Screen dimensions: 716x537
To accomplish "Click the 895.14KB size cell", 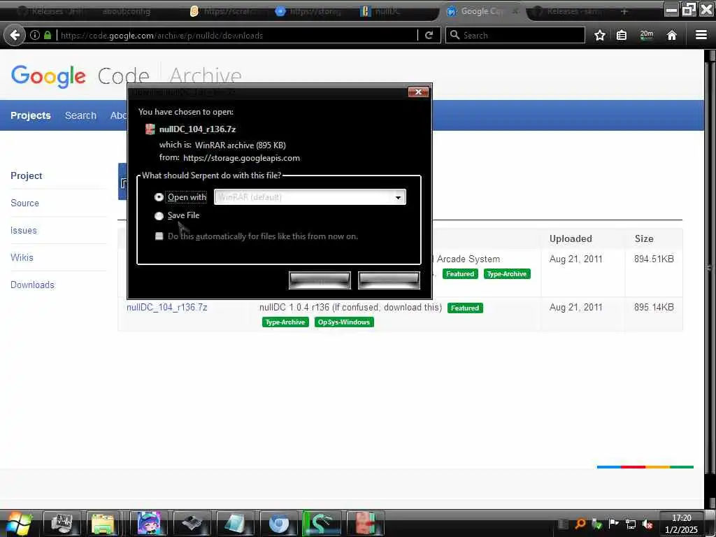I will pos(654,308).
